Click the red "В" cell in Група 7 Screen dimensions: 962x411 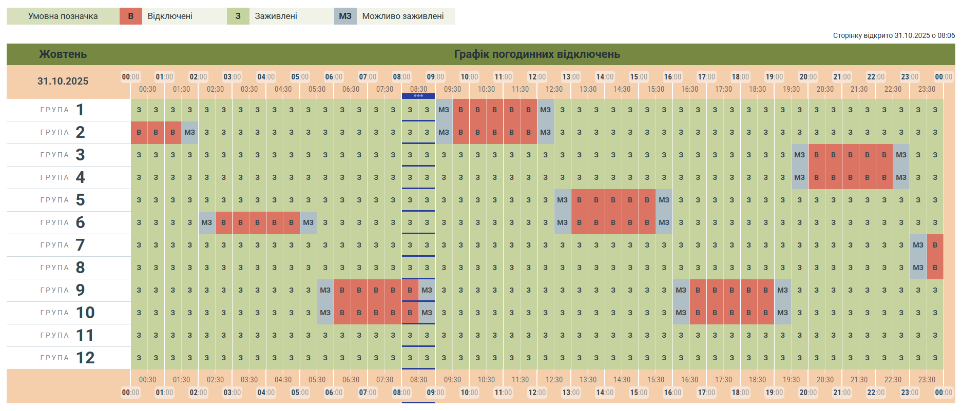(x=935, y=245)
